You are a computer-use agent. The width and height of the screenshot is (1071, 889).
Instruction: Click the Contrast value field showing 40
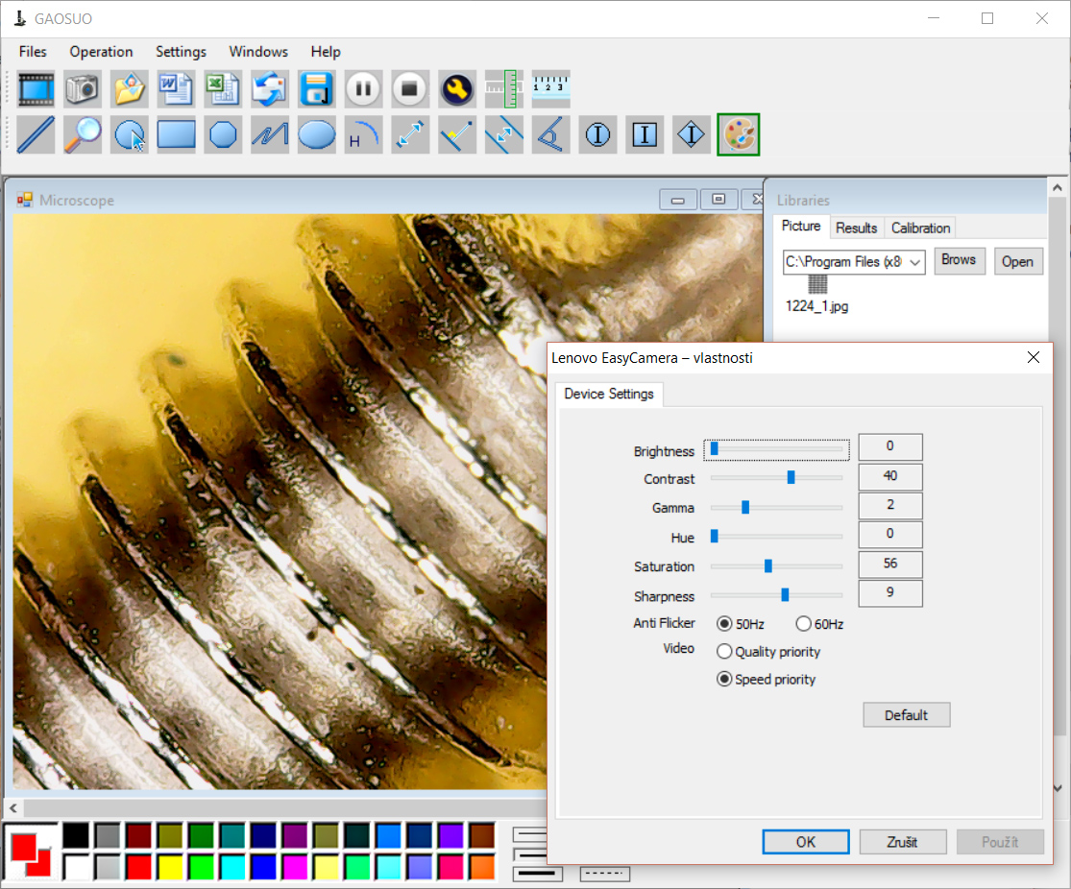point(890,476)
